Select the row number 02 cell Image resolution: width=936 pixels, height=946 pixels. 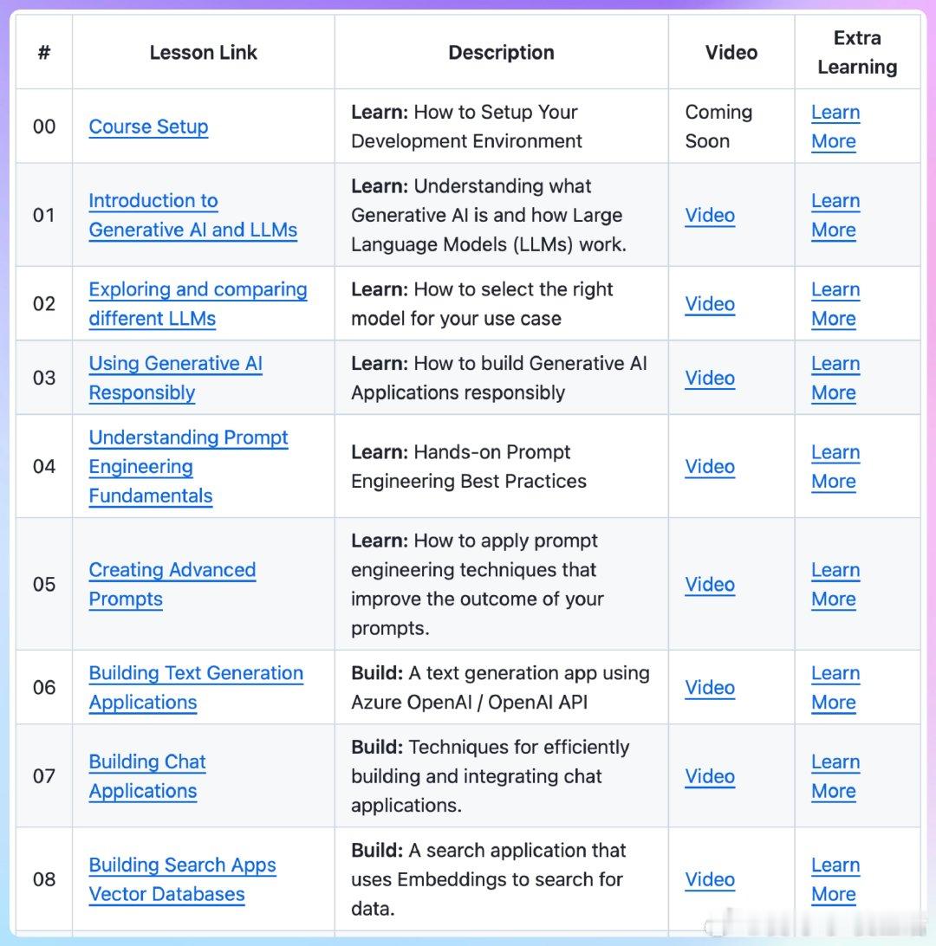[x=44, y=304]
